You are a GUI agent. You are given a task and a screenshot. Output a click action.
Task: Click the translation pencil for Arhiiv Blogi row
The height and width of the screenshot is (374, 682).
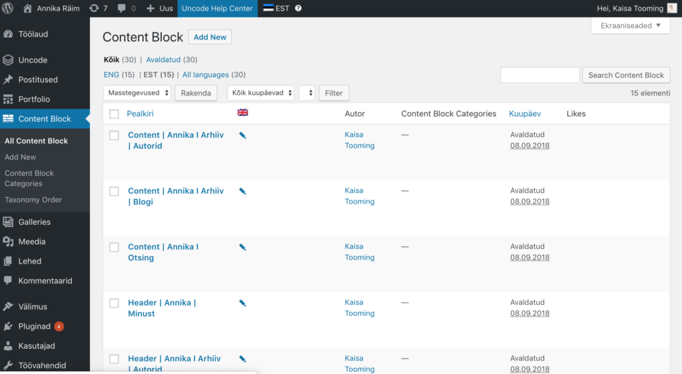[242, 191]
